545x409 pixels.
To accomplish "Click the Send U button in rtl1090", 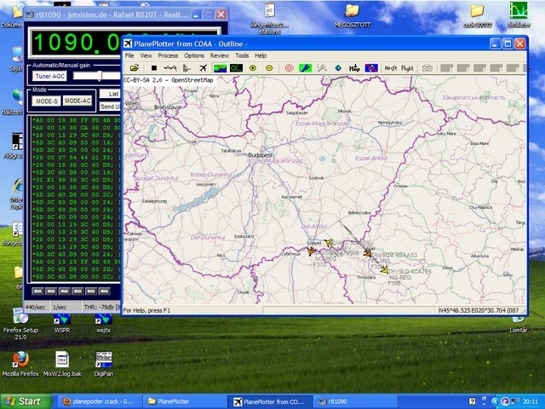I will (110, 107).
